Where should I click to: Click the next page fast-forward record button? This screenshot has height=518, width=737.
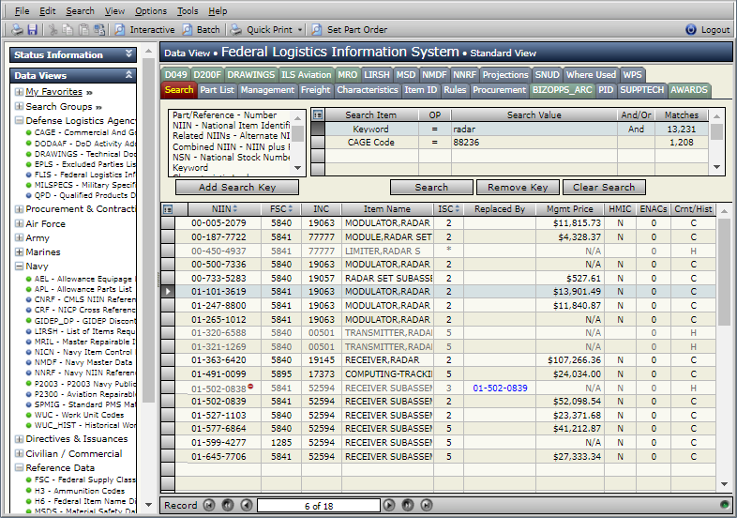[408, 505]
